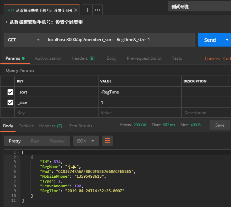Open the Pre-request Script tab

coord(144,58)
